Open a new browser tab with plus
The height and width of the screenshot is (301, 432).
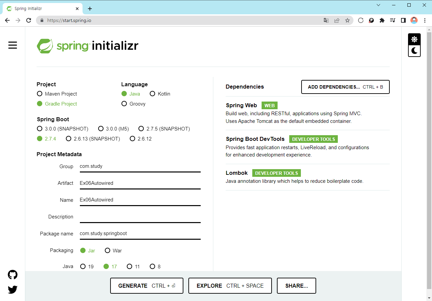[x=90, y=9]
